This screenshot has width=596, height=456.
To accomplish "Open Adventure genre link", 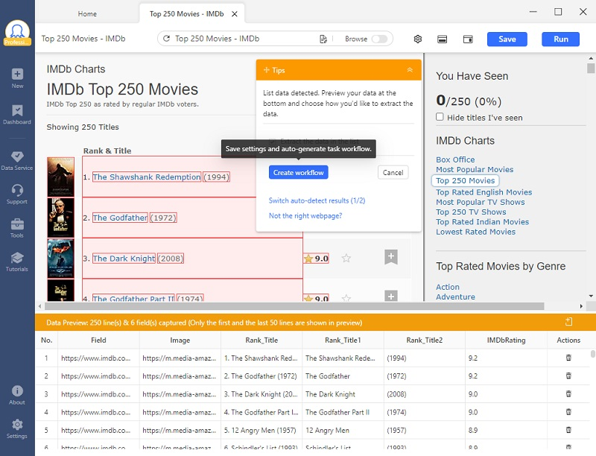I will coord(455,297).
